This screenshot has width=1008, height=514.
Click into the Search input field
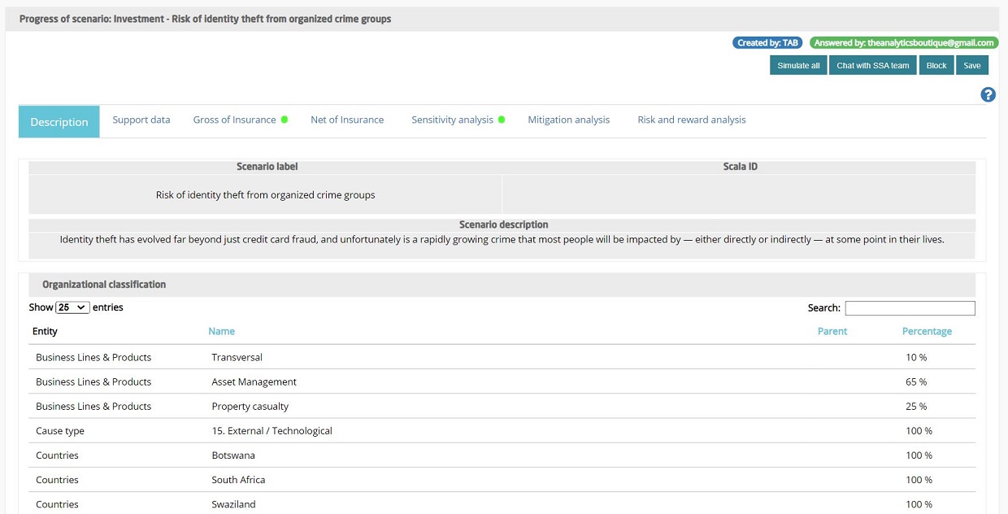910,308
